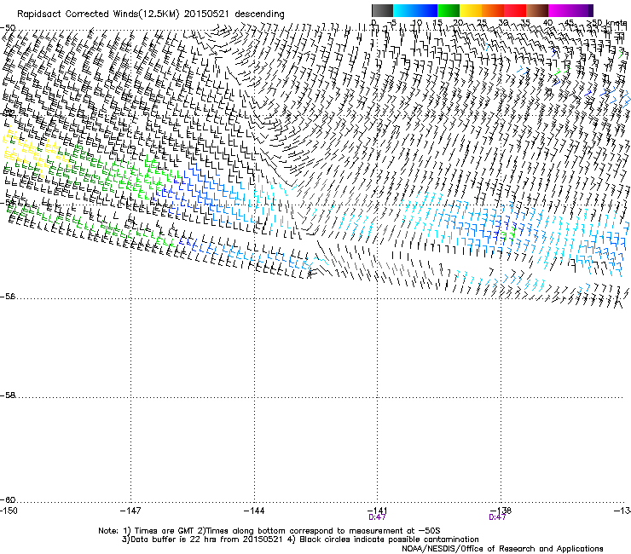Click the red 30-35 knots legend swatch
631x554 pixels.
coord(515,10)
